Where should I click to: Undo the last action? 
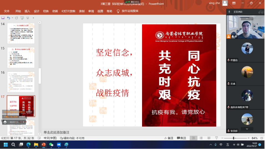pos(8,18)
